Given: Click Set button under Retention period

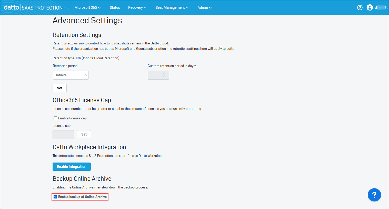Looking at the screenshot, I should [59, 88].
